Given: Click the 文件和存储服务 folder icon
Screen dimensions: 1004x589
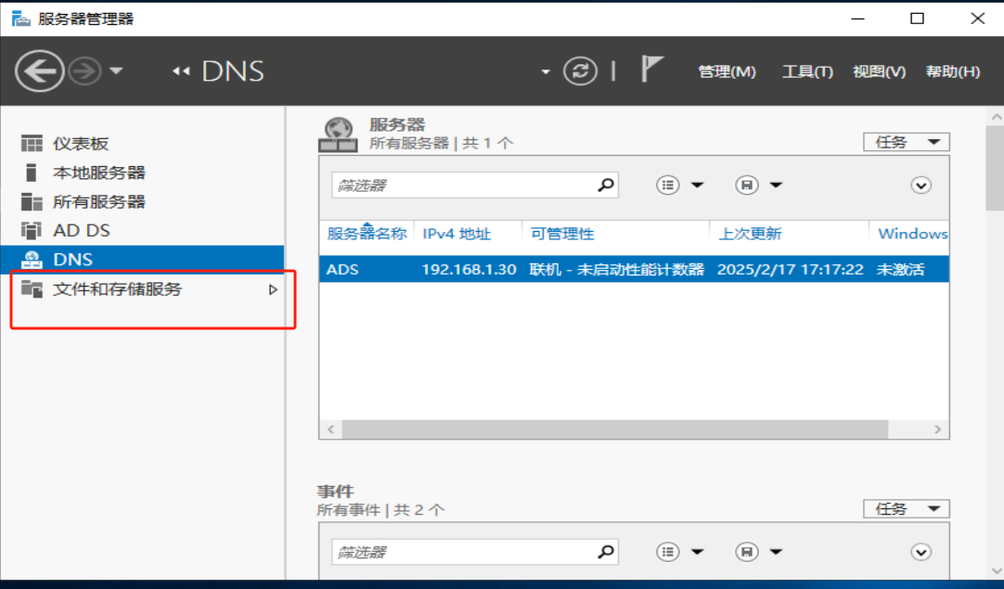Looking at the screenshot, I should click(x=32, y=288).
